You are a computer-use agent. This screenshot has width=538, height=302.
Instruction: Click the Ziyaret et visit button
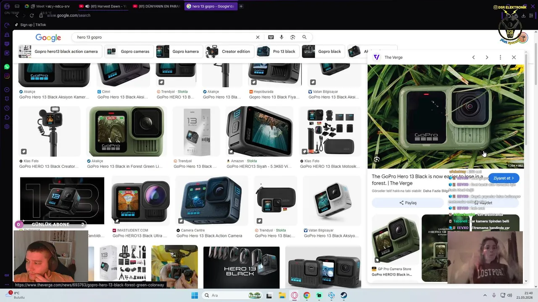point(504,178)
